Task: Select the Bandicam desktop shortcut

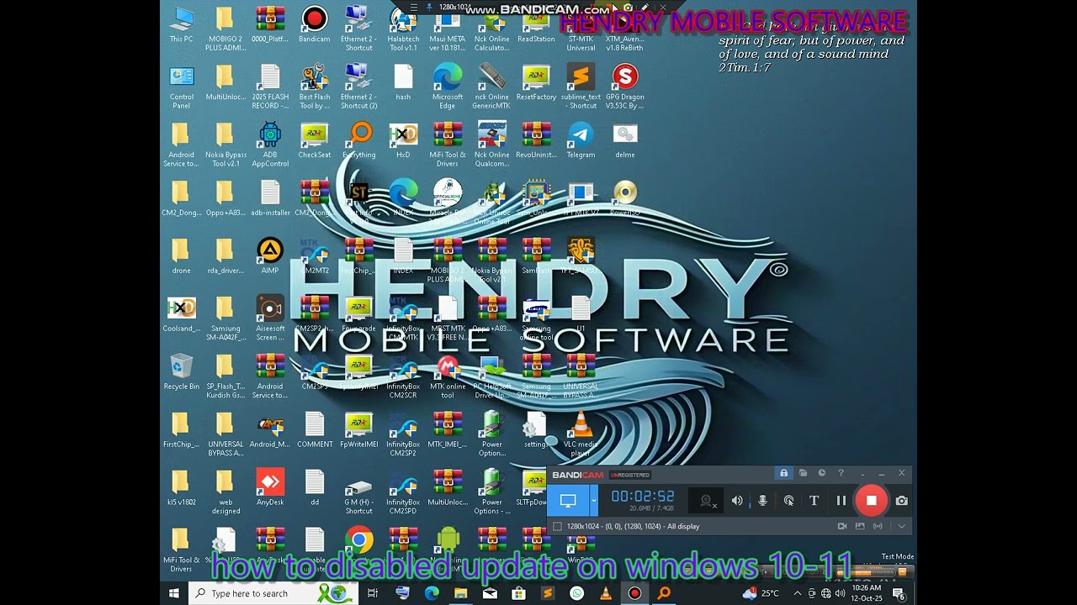Action: (315, 25)
